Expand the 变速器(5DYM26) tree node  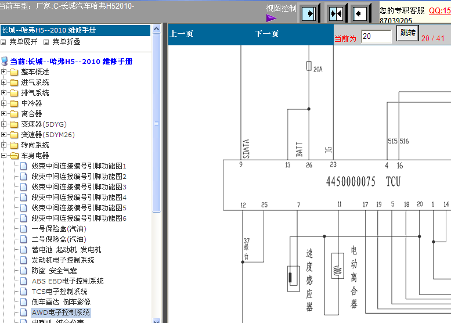(x=3, y=134)
